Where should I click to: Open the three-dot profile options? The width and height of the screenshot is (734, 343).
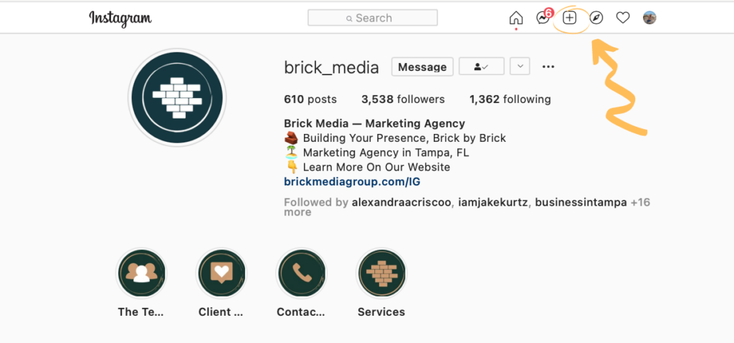[x=548, y=67]
